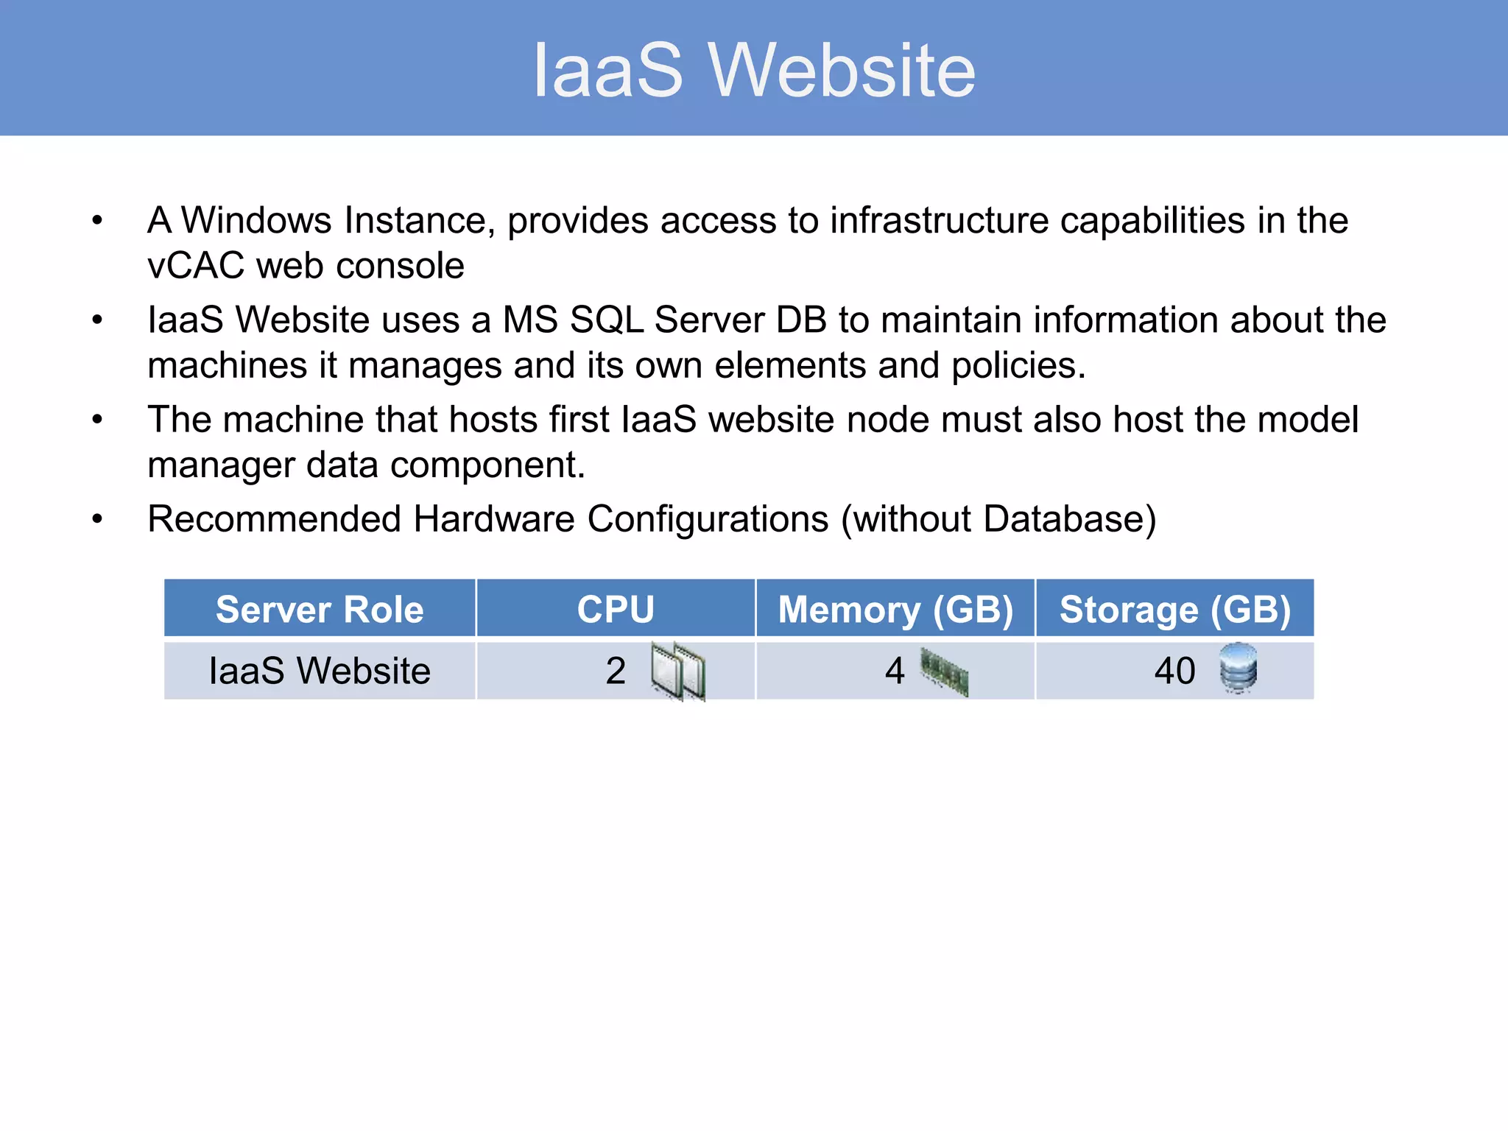Click the 'CPU' column header
The image size is (1508, 1131).
pyautogui.click(x=616, y=609)
